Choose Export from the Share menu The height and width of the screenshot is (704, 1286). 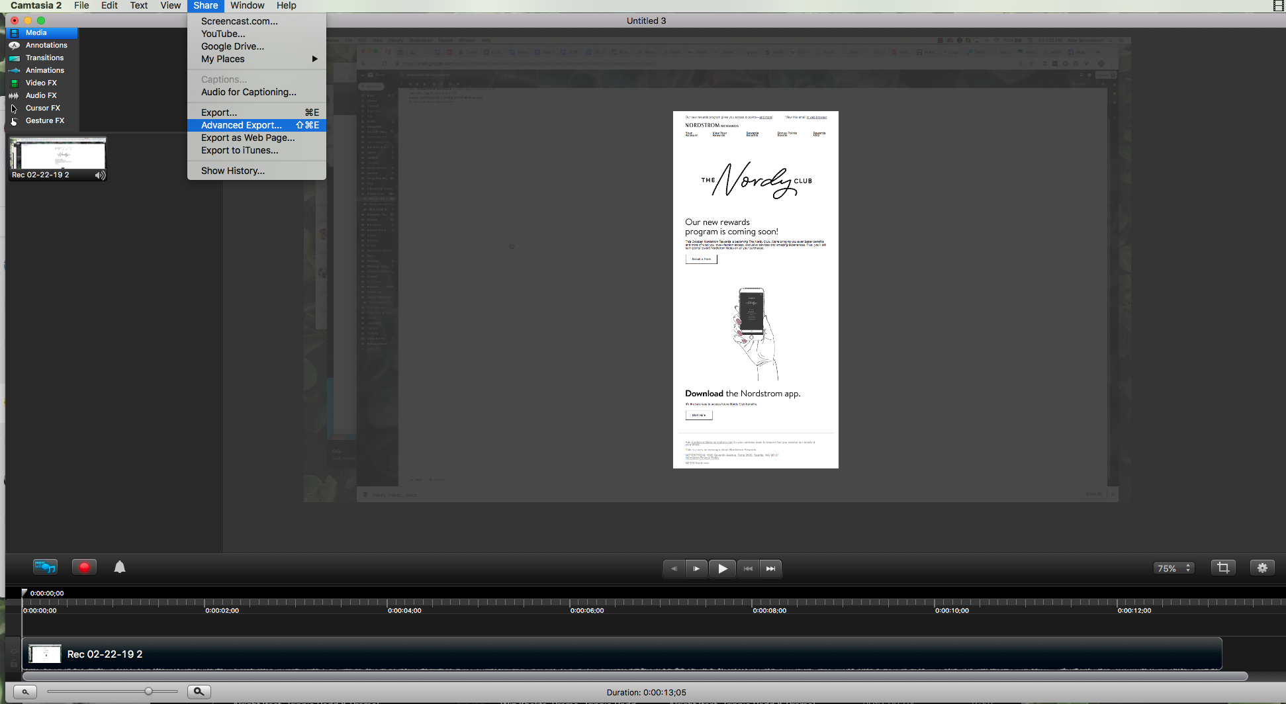tap(257, 112)
